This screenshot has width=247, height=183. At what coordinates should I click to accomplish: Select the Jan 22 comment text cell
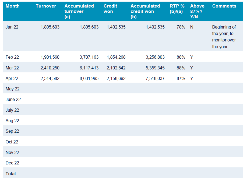coord(224,37)
